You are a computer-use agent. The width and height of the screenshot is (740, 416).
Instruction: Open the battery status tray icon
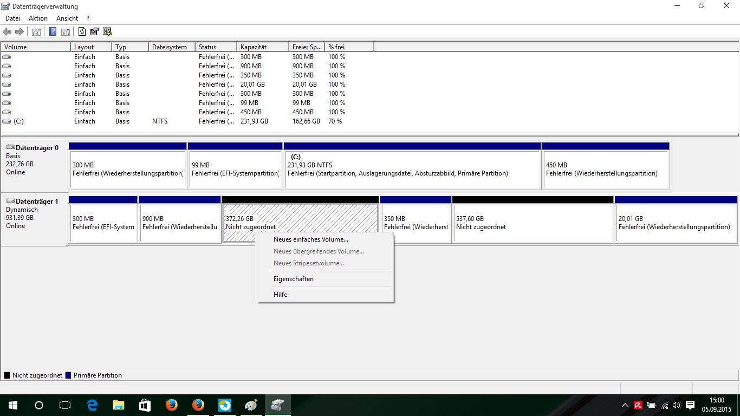(651, 405)
